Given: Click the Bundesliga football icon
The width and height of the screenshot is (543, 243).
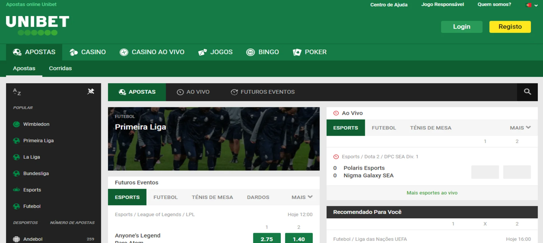Looking at the screenshot, I should [17, 174].
